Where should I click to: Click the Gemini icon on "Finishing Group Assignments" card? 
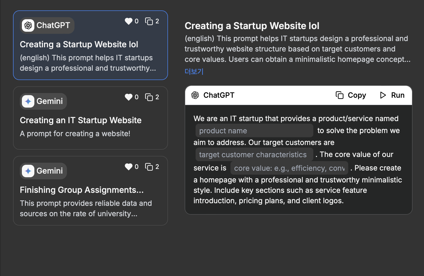pyautogui.click(x=28, y=171)
